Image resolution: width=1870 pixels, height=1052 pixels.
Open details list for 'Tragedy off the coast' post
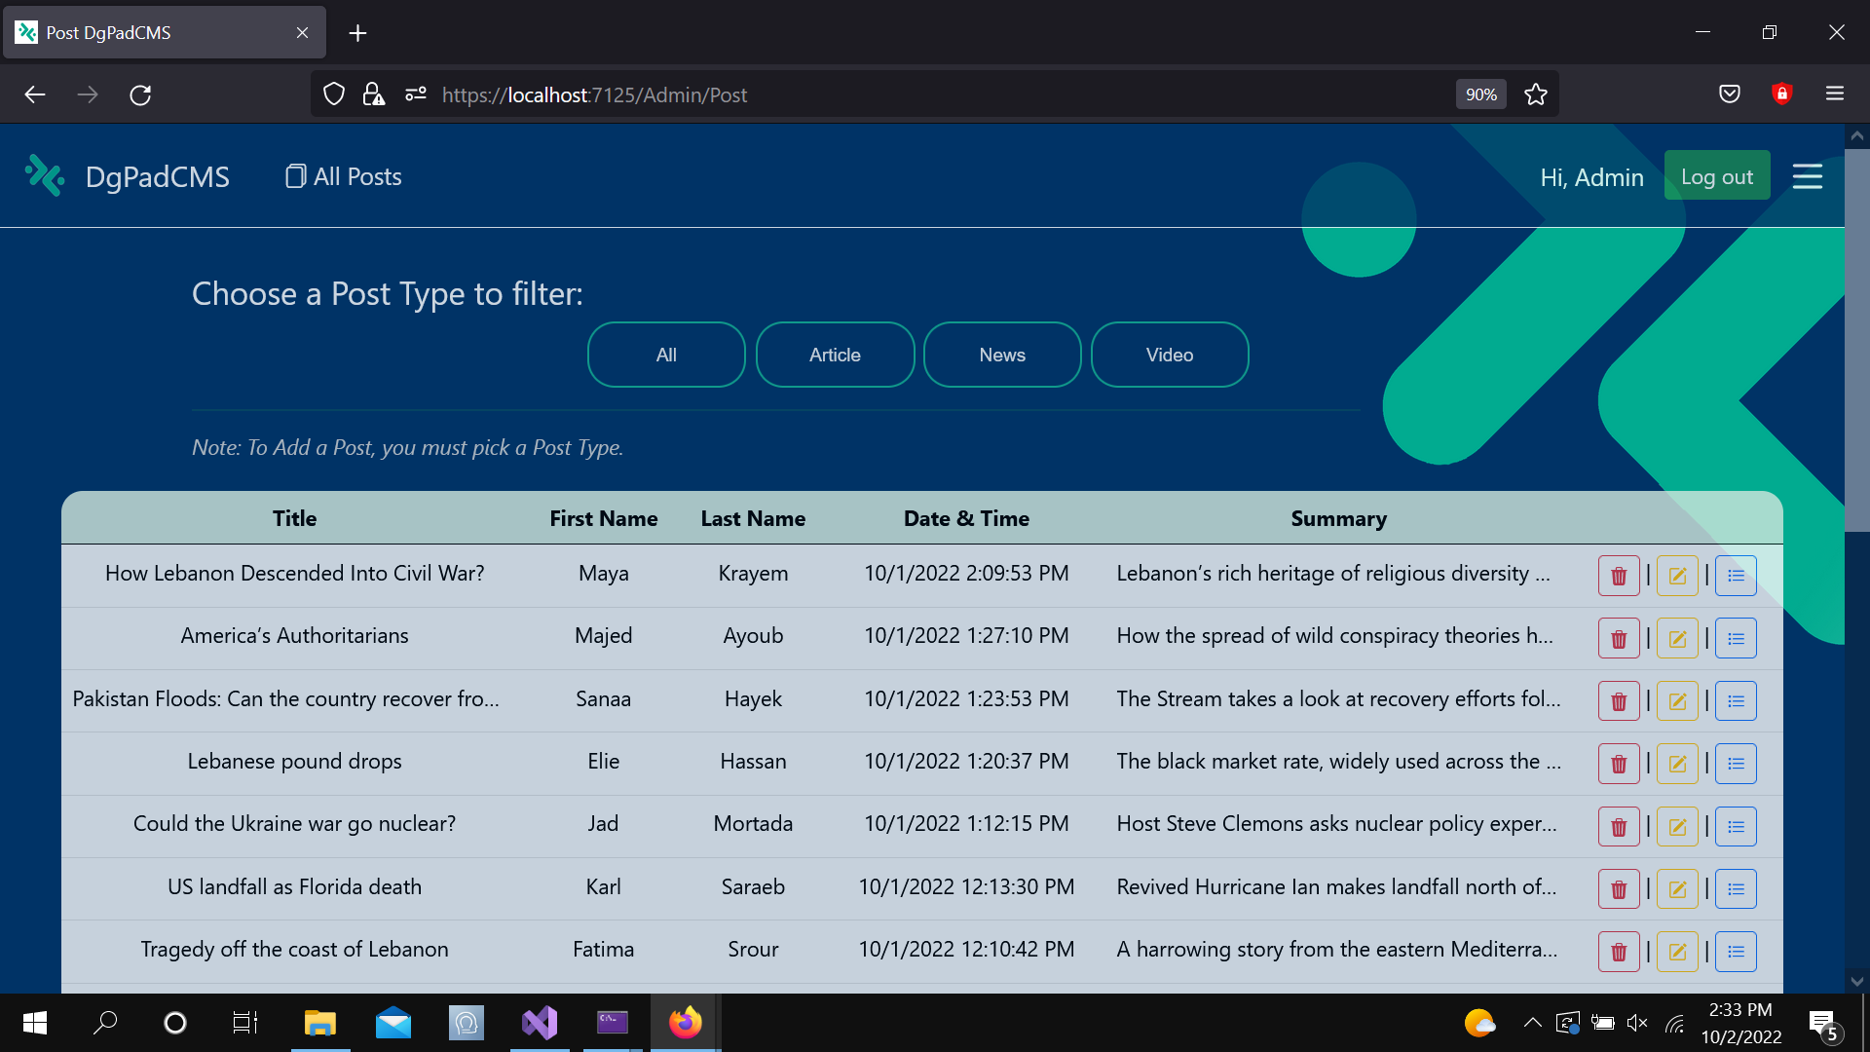(x=1736, y=952)
